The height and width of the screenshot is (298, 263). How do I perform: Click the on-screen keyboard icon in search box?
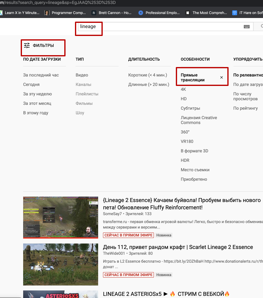pos(247,27)
